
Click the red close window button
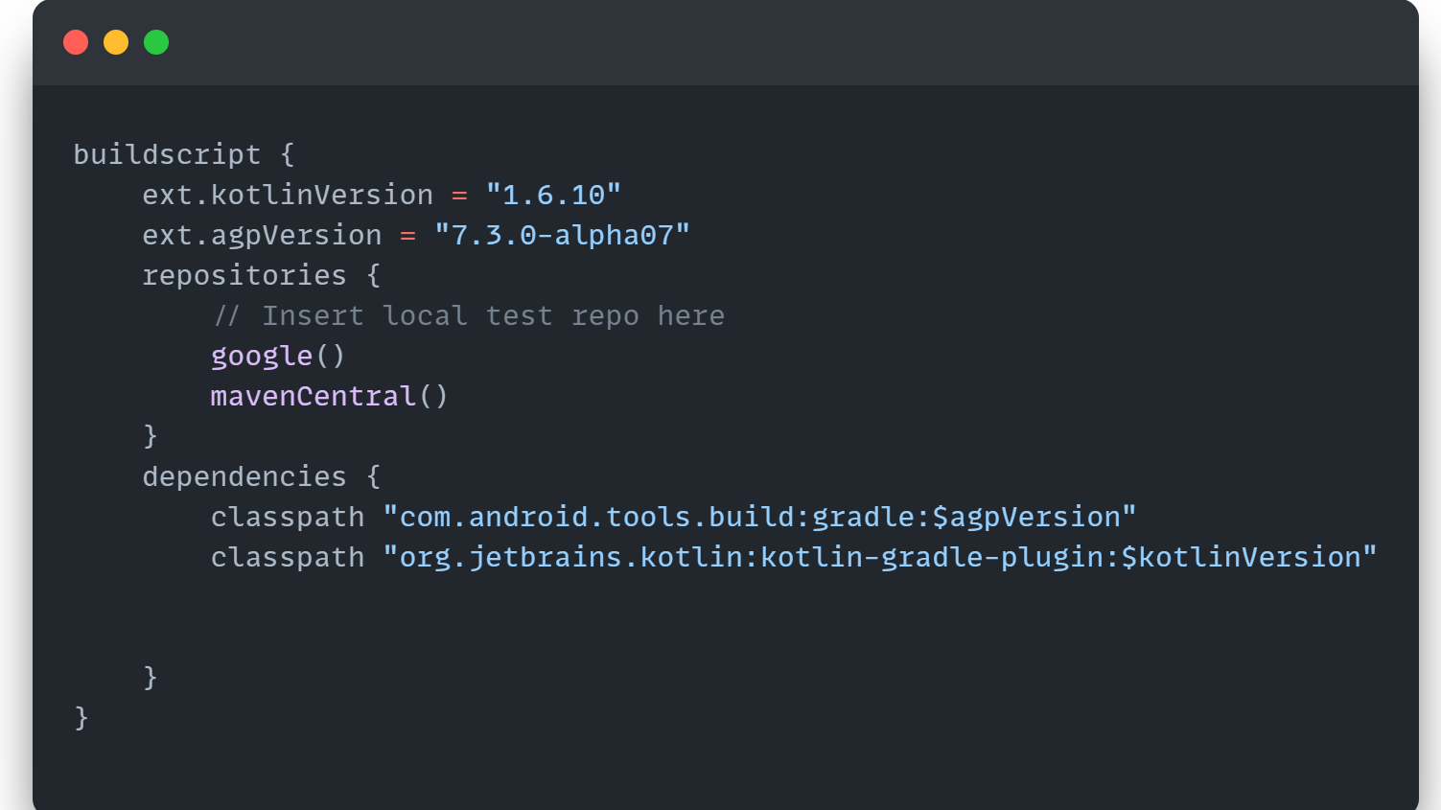point(76,42)
